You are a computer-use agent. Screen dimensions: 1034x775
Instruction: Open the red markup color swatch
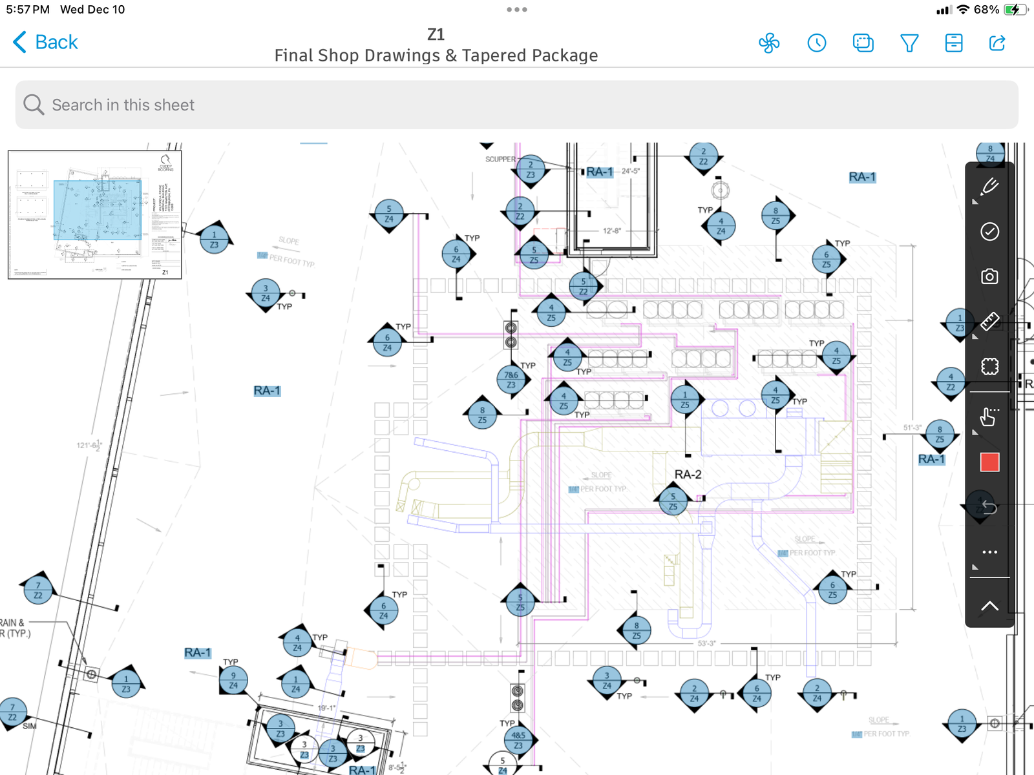click(989, 462)
